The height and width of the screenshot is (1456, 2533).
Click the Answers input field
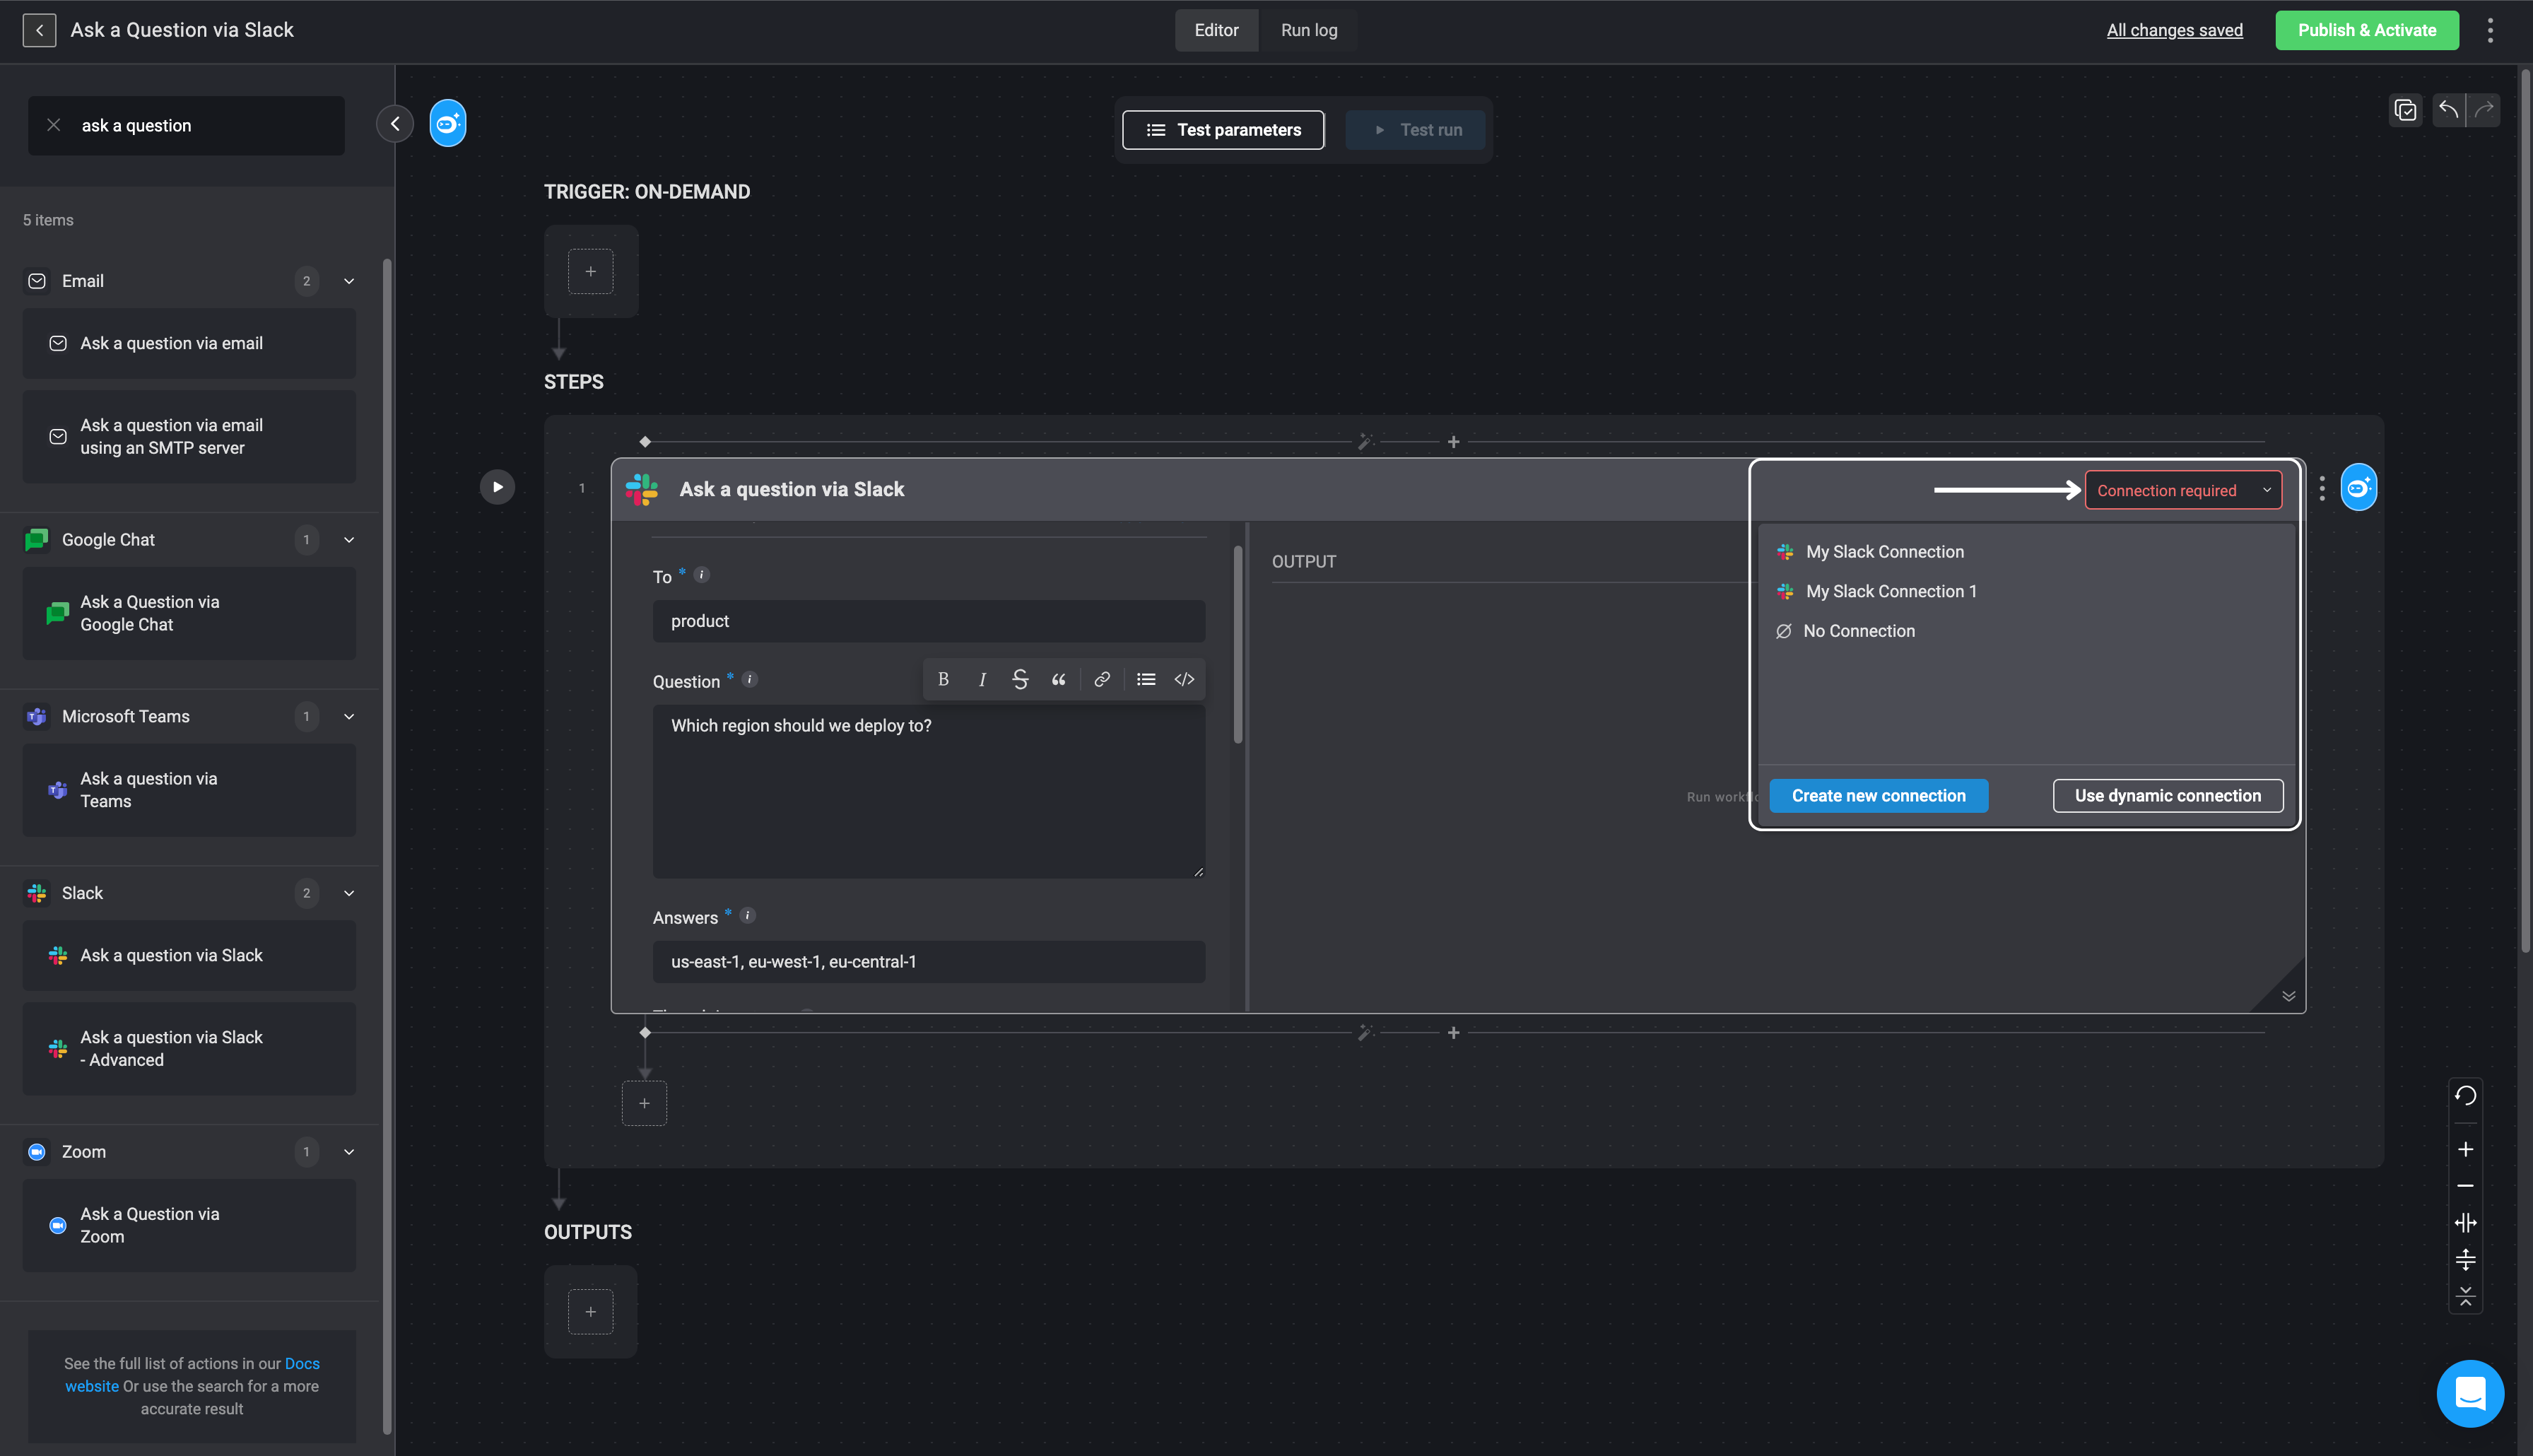[929, 962]
